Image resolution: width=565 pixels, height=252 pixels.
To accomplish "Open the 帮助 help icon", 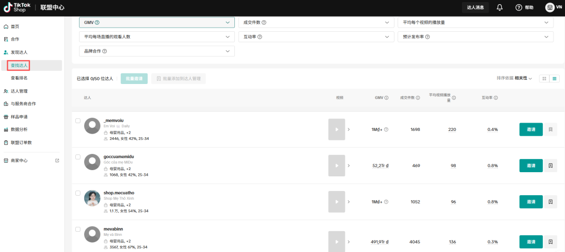I will pyautogui.click(x=518, y=7).
